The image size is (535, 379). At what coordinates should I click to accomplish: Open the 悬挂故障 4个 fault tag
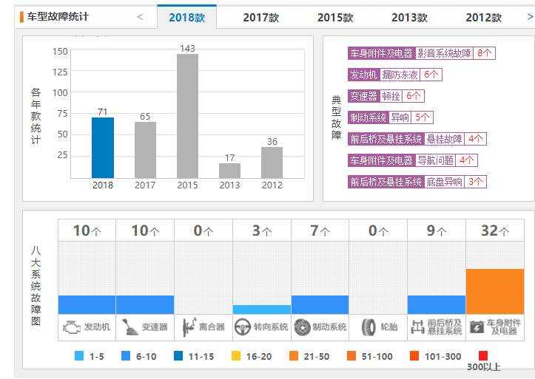[417, 139]
